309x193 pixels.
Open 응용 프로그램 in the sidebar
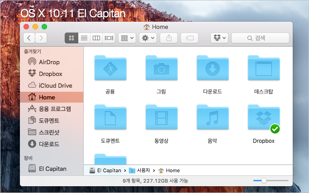click(x=52, y=109)
